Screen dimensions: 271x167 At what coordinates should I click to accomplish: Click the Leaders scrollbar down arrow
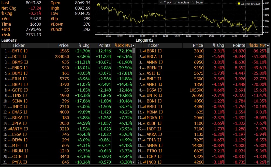pos(134,162)
